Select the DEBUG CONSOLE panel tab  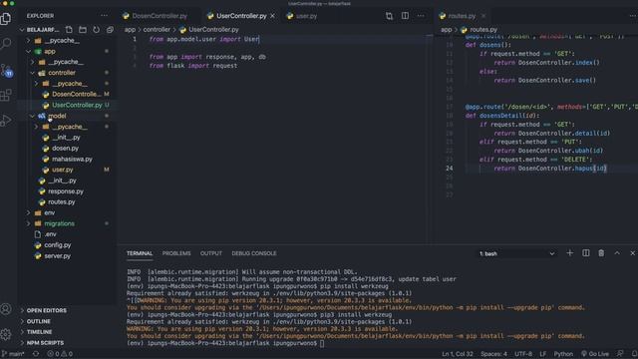click(254, 253)
